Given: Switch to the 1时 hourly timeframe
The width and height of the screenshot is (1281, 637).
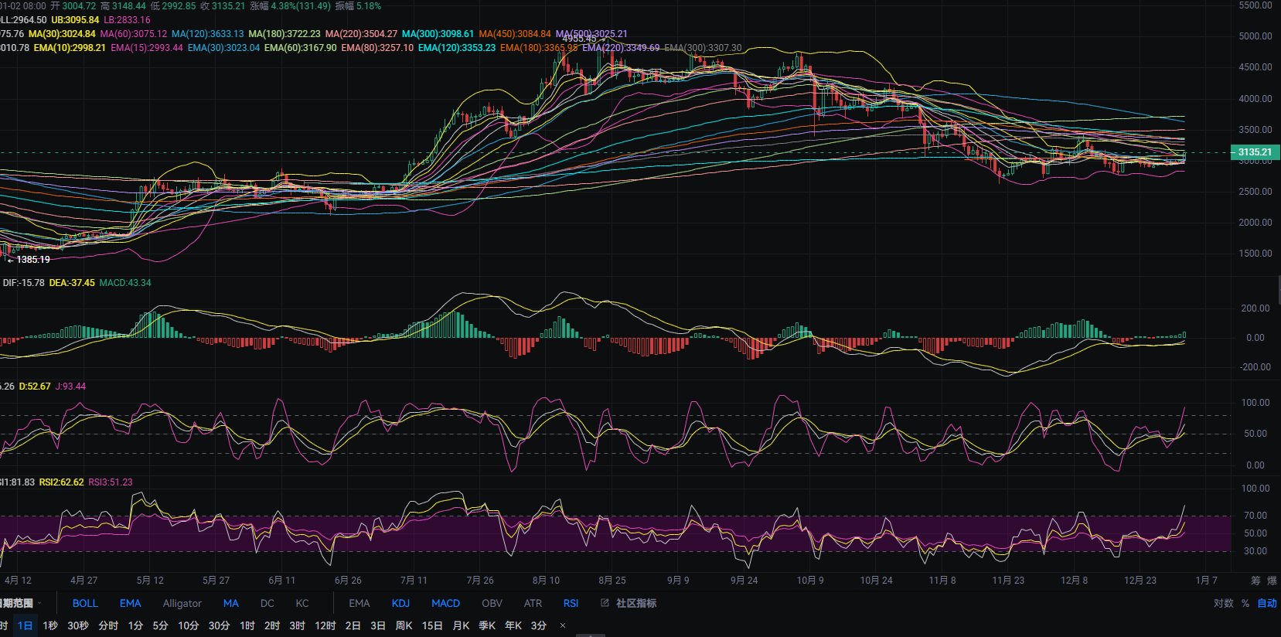Looking at the screenshot, I should coord(247,625).
